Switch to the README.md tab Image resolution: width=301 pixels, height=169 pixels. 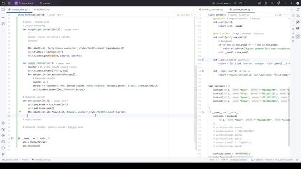[x=42, y=9]
